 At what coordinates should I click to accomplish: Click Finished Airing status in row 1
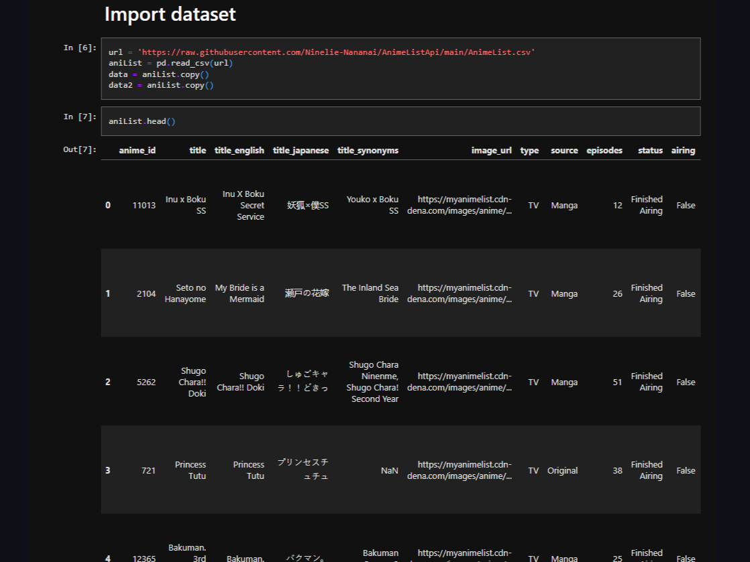(x=647, y=293)
